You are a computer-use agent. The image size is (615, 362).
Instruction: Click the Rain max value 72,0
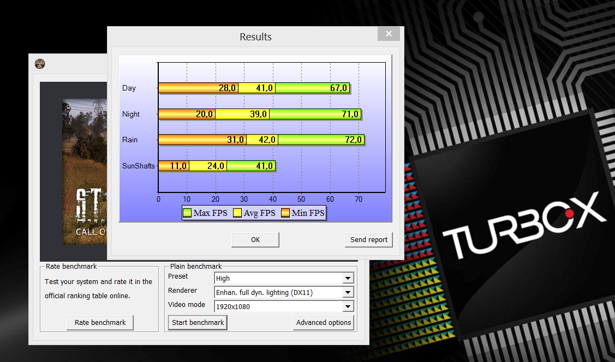354,140
